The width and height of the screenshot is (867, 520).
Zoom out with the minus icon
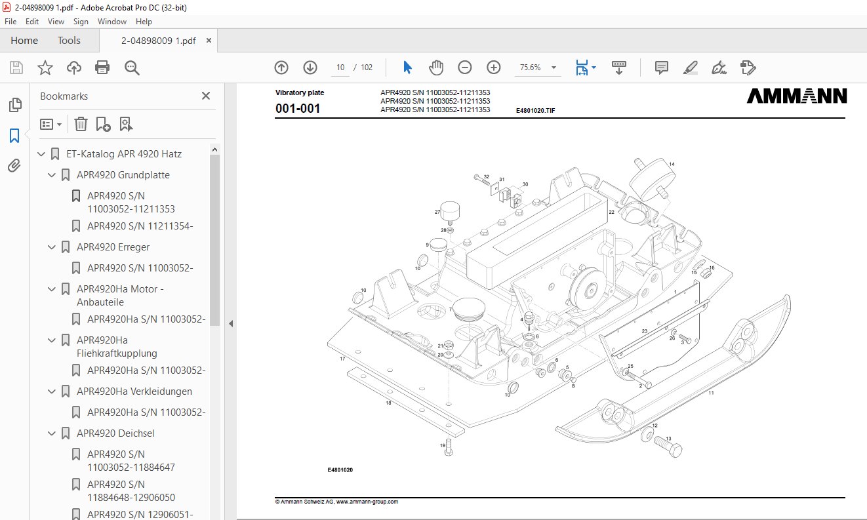tap(465, 68)
